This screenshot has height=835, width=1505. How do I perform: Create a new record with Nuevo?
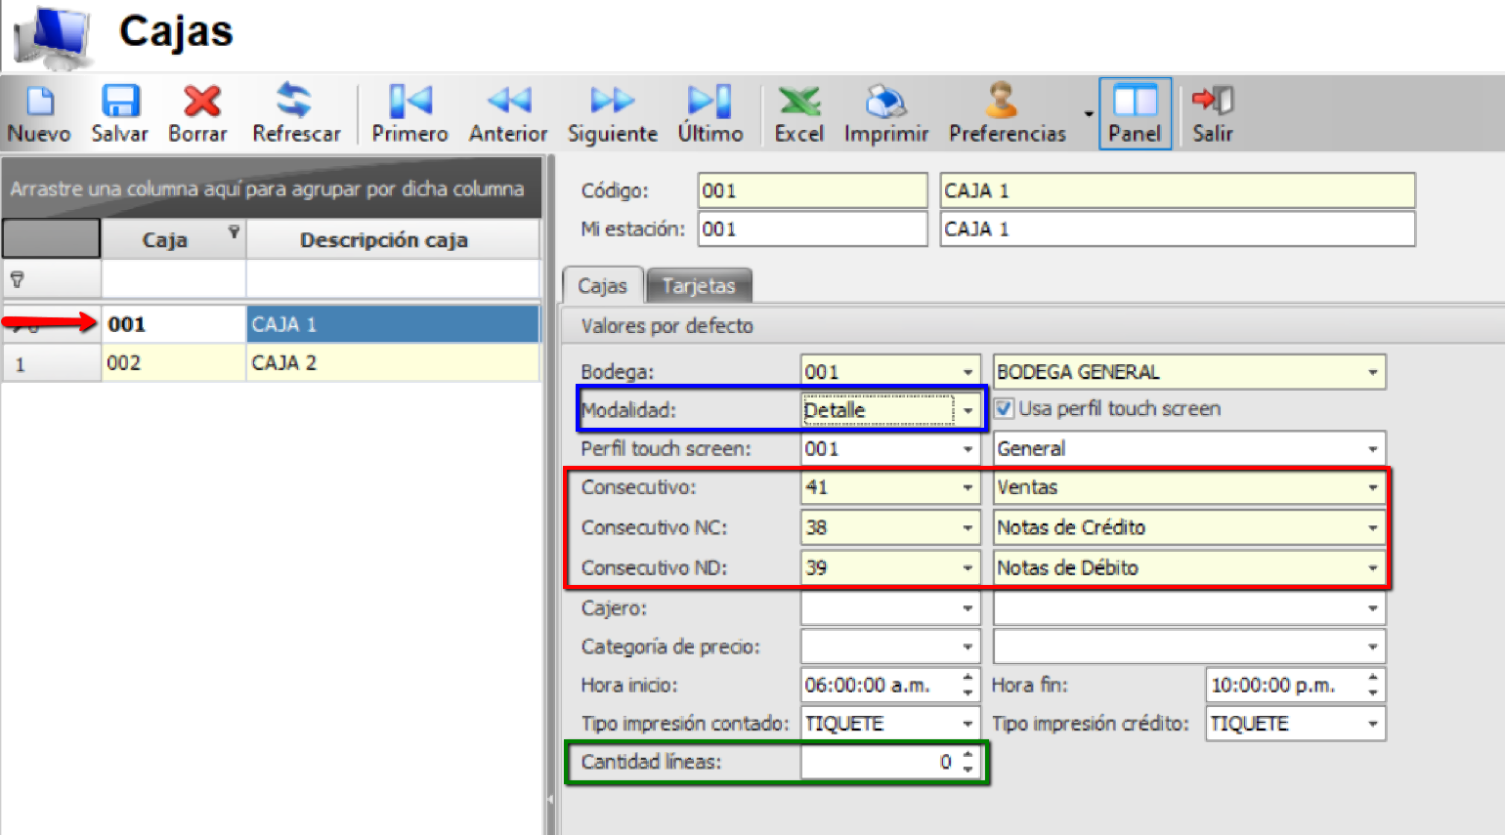37,110
